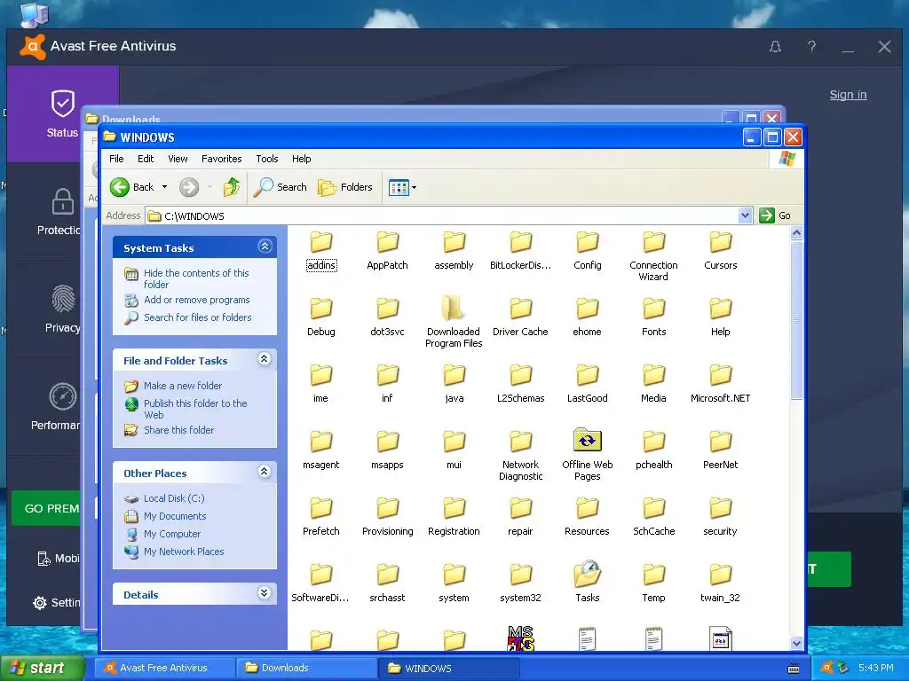Collapse the System Tasks panel

pos(265,247)
